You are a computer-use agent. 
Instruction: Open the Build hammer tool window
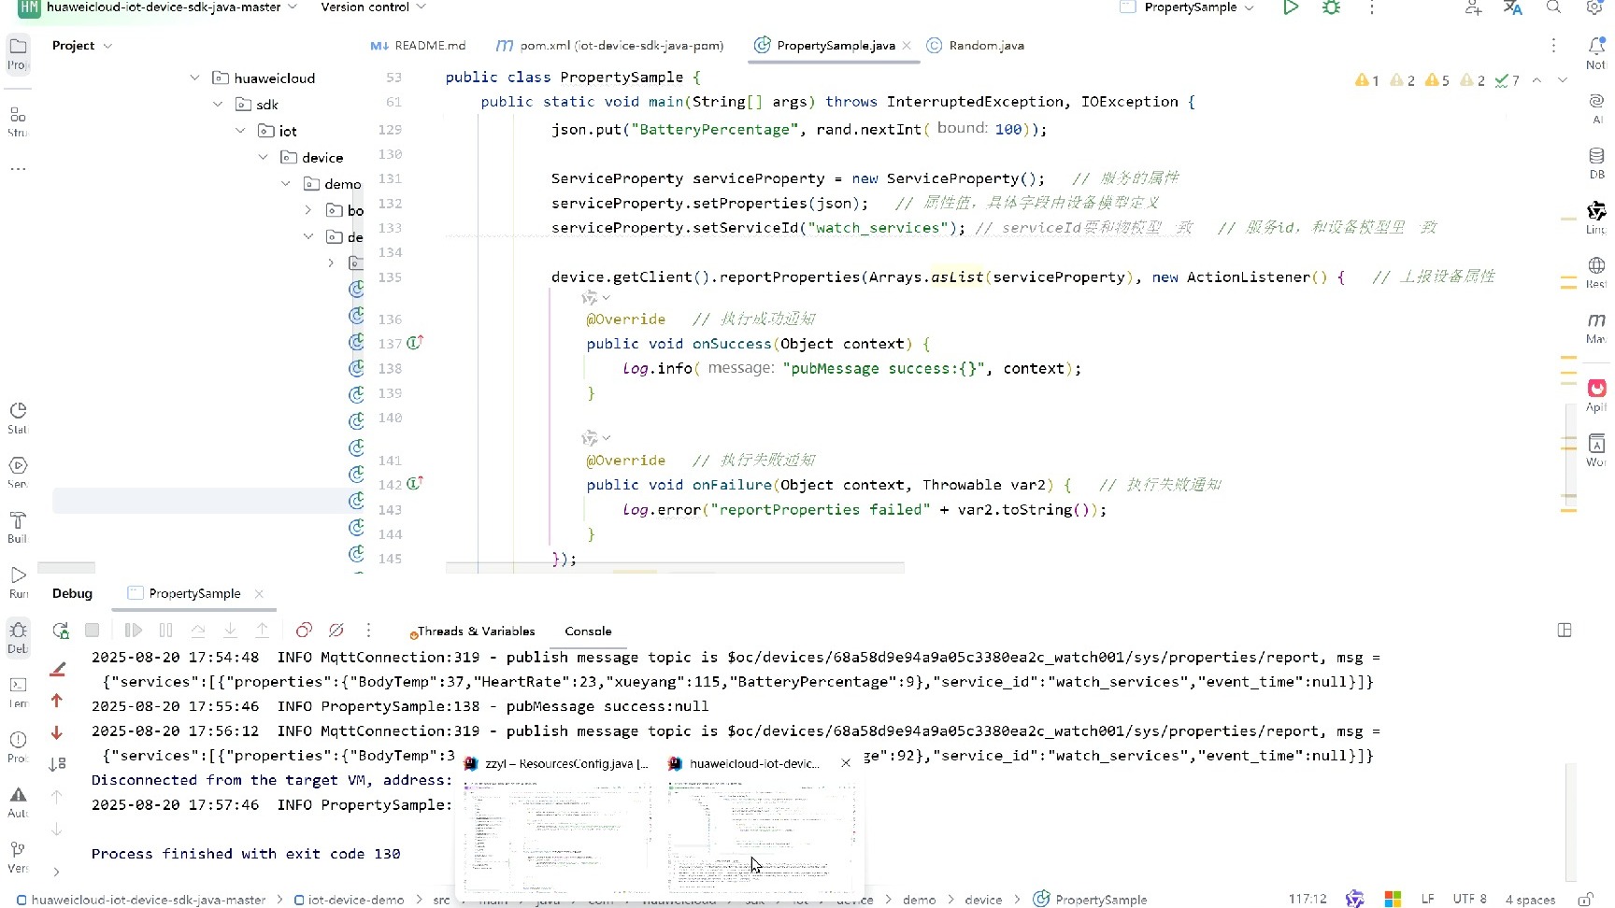(x=18, y=527)
